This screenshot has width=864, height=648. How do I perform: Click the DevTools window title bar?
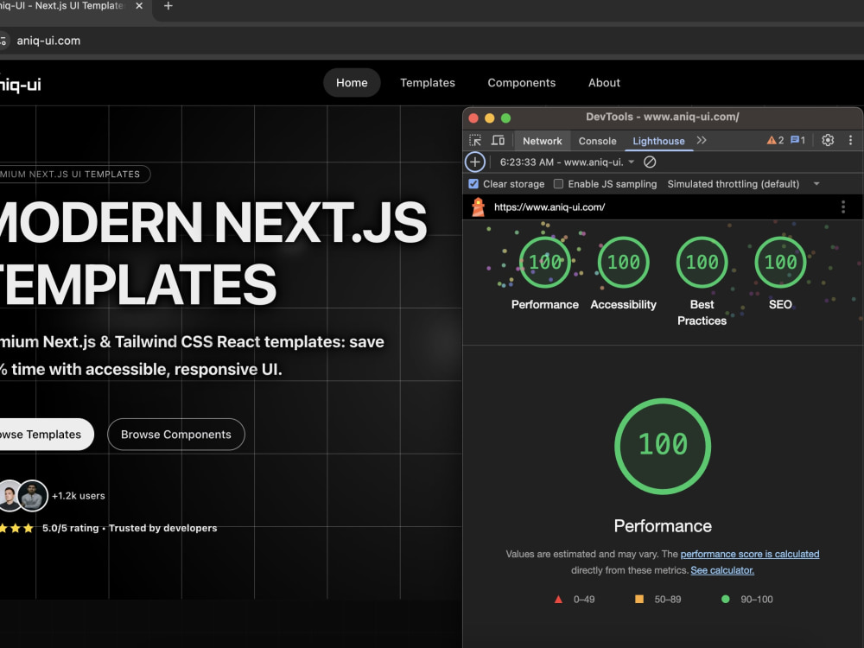click(663, 117)
